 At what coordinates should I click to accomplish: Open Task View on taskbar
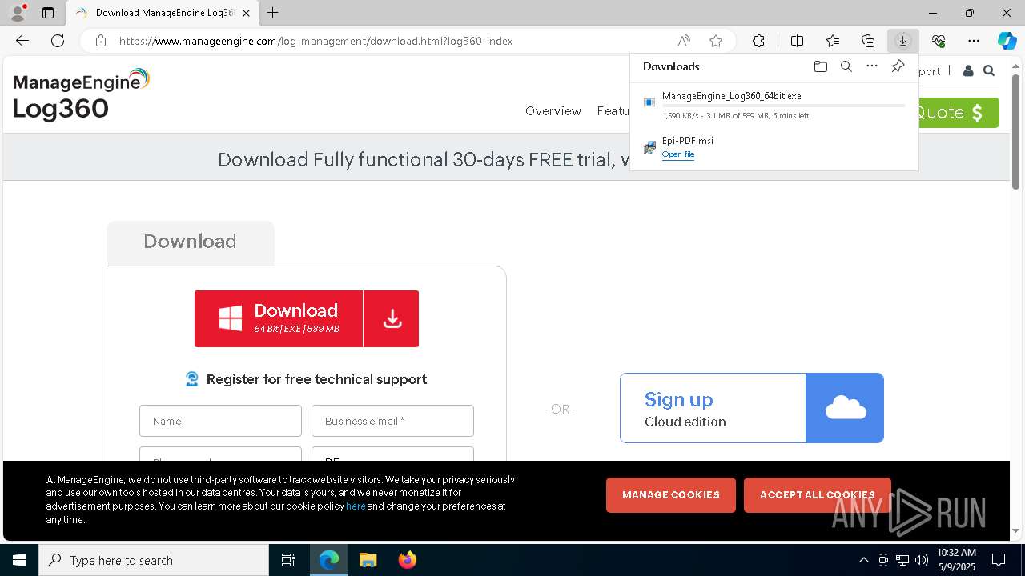tap(288, 560)
